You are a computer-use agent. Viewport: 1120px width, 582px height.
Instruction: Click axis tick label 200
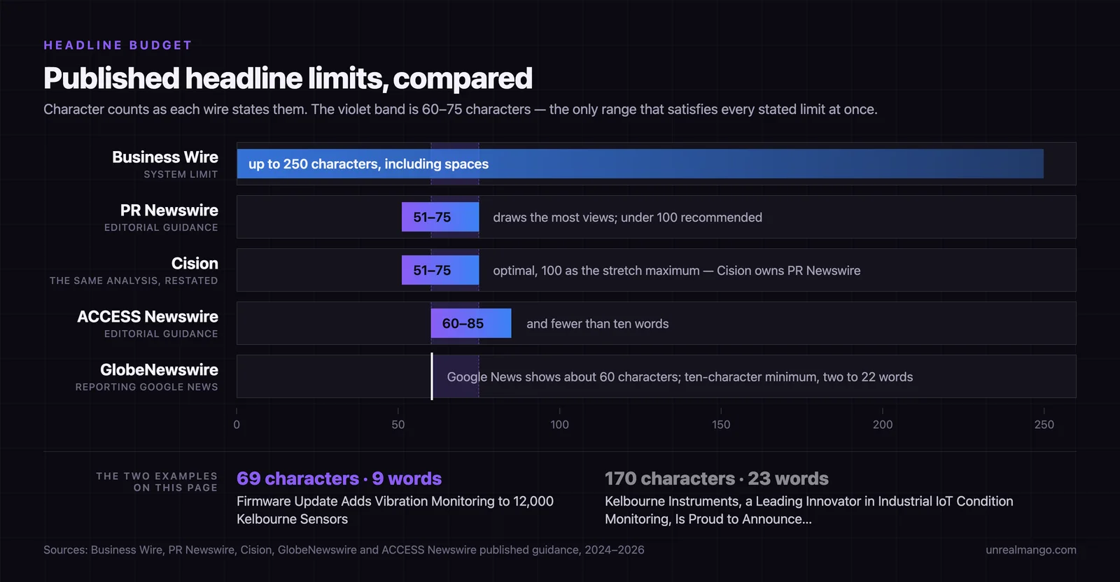click(x=883, y=425)
